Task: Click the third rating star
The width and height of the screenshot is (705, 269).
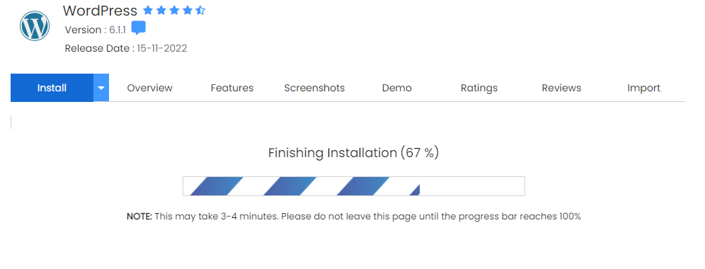Action: [174, 11]
